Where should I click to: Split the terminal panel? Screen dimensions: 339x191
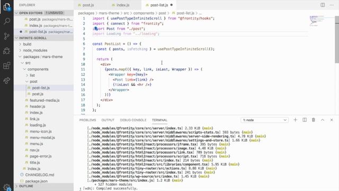tap(305, 120)
